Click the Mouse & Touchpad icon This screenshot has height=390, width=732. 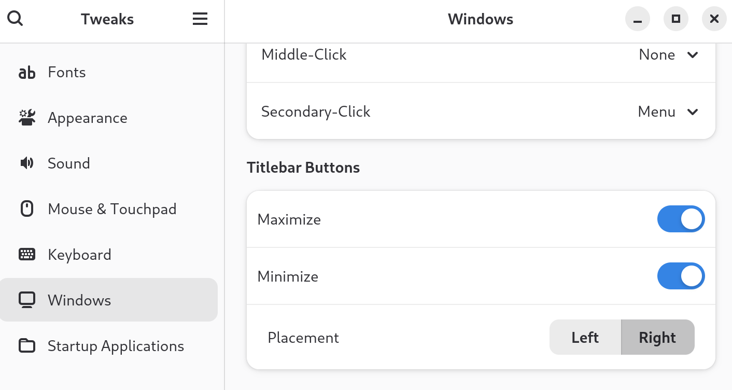point(26,208)
